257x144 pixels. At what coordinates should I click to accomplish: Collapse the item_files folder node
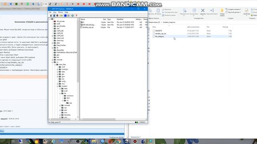(55, 65)
